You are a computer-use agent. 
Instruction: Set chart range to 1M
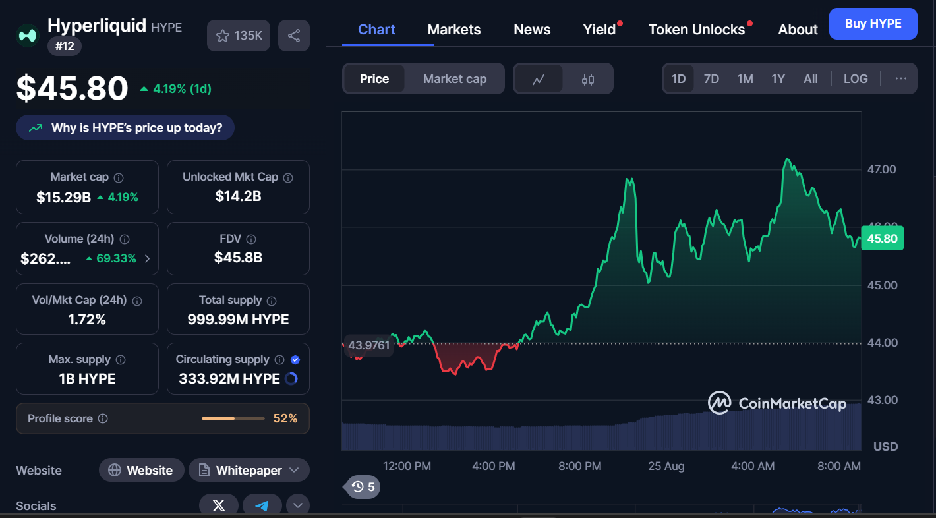(745, 79)
